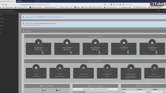The image size is (166, 93).
Task: Expand the last sidebar menu chevron
Action: click(x=17, y=33)
